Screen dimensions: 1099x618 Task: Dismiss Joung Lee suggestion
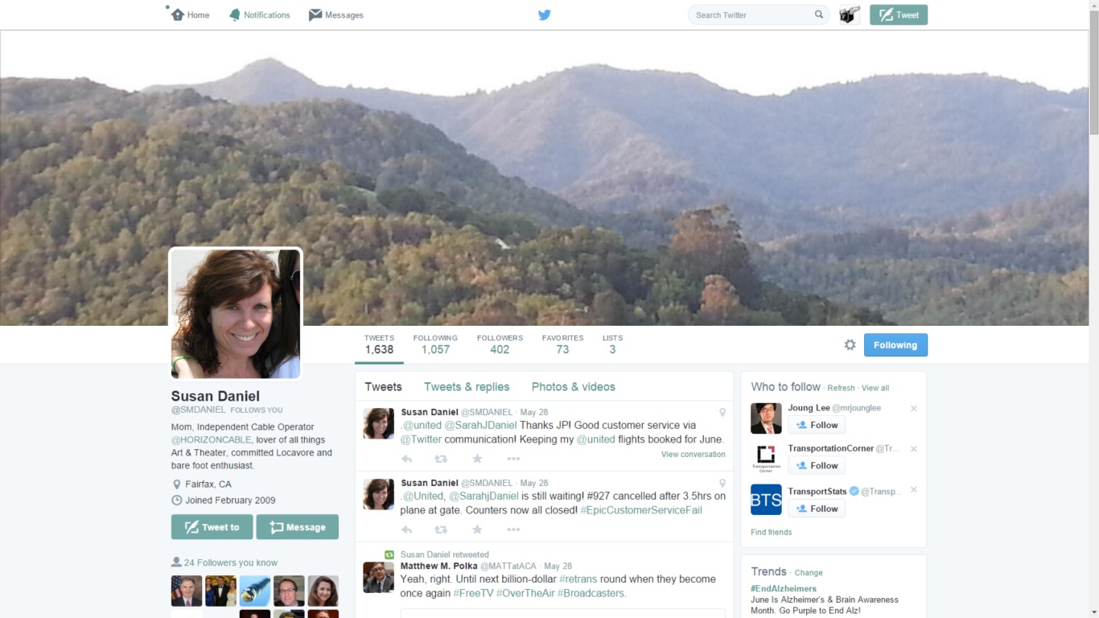914,409
